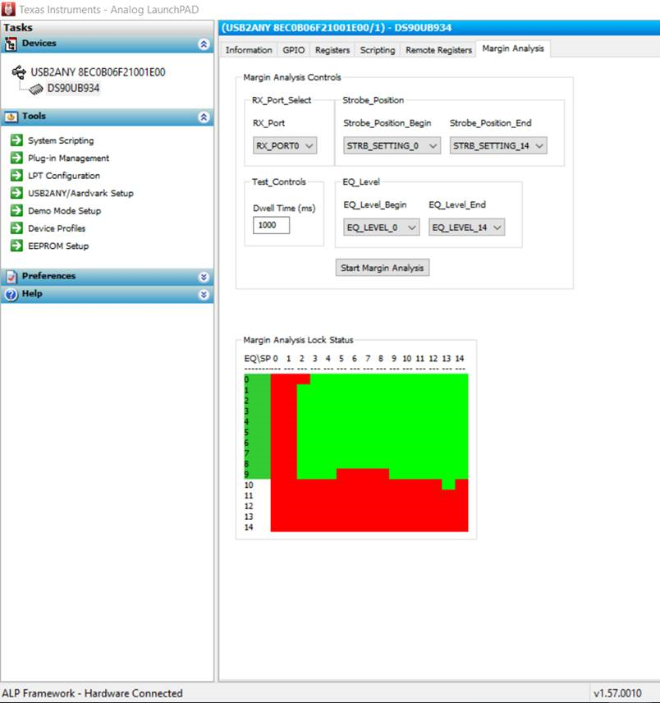Screen dimensions: 660x703
Task: Click the Preferences panel icon
Action: point(11,277)
